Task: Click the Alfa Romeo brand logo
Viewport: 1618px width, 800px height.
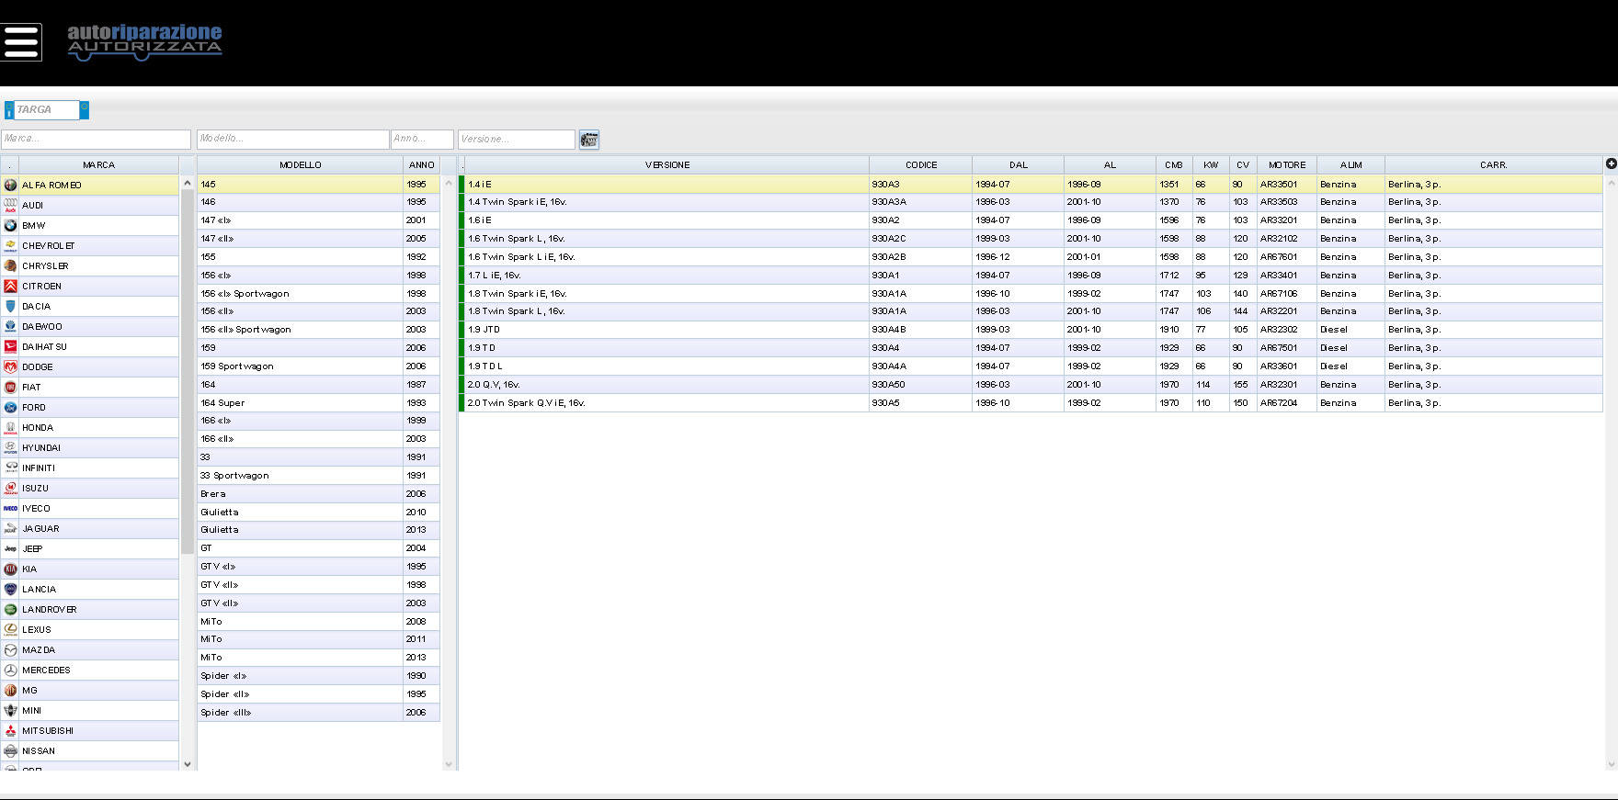Action: click(10, 185)
